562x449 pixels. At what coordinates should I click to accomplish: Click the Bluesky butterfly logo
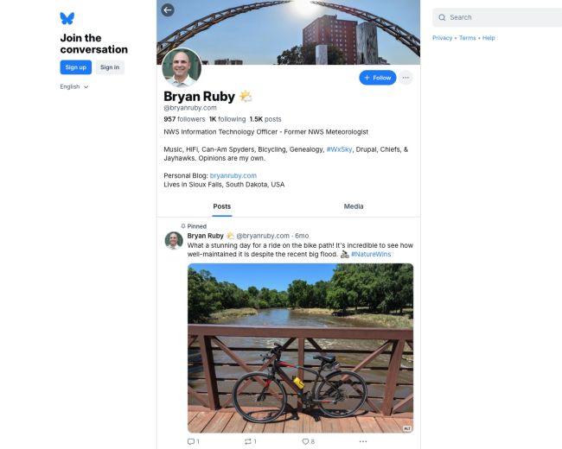tap(67, 18)
